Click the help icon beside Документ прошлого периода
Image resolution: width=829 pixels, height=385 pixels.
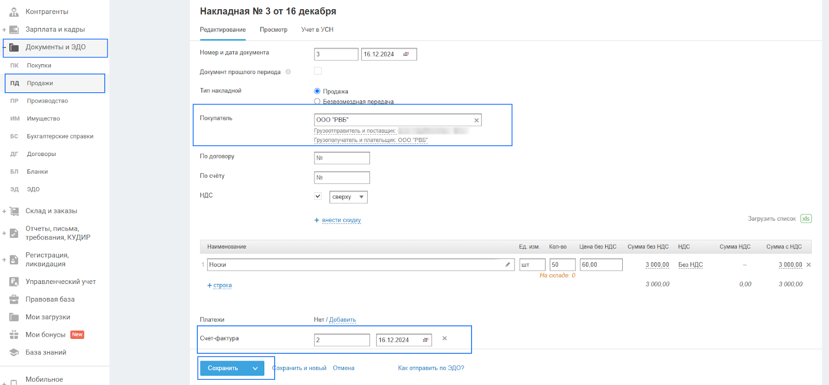[x=288, y=72]
